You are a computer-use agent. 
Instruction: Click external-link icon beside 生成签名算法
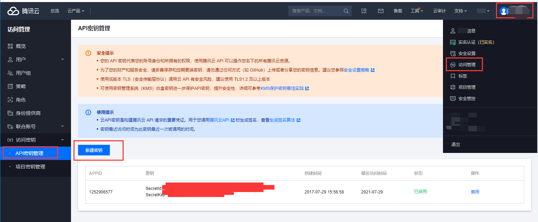pyautogui.click(x=298, y=120)
